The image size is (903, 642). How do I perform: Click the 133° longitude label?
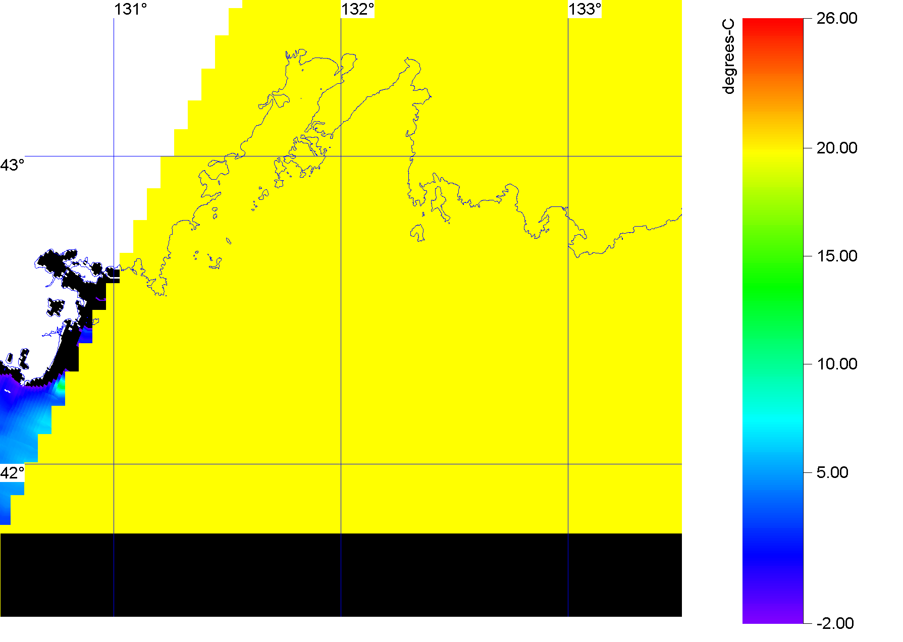tap(585, 9)
